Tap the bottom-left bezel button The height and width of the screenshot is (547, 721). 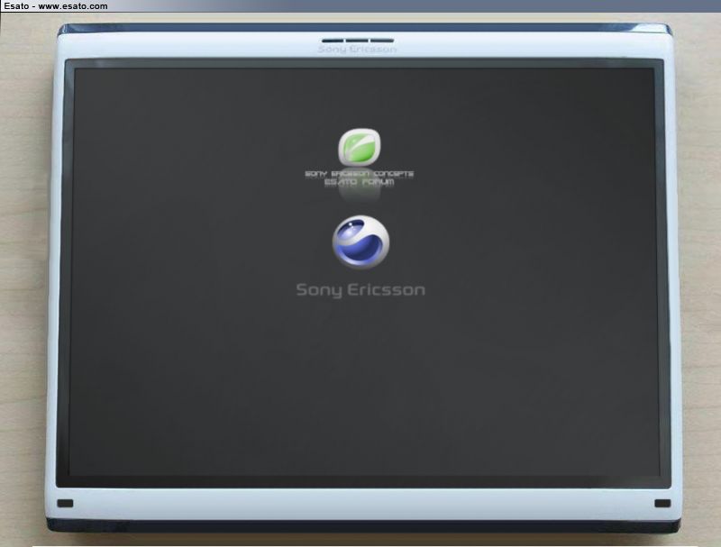tap(65, 503)
